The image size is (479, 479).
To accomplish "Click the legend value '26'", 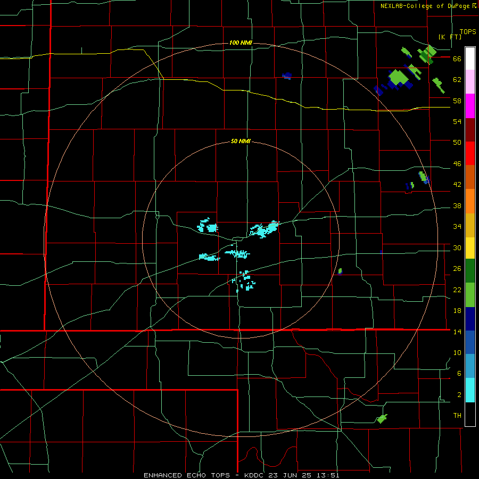I will click(x=457, y=269).
